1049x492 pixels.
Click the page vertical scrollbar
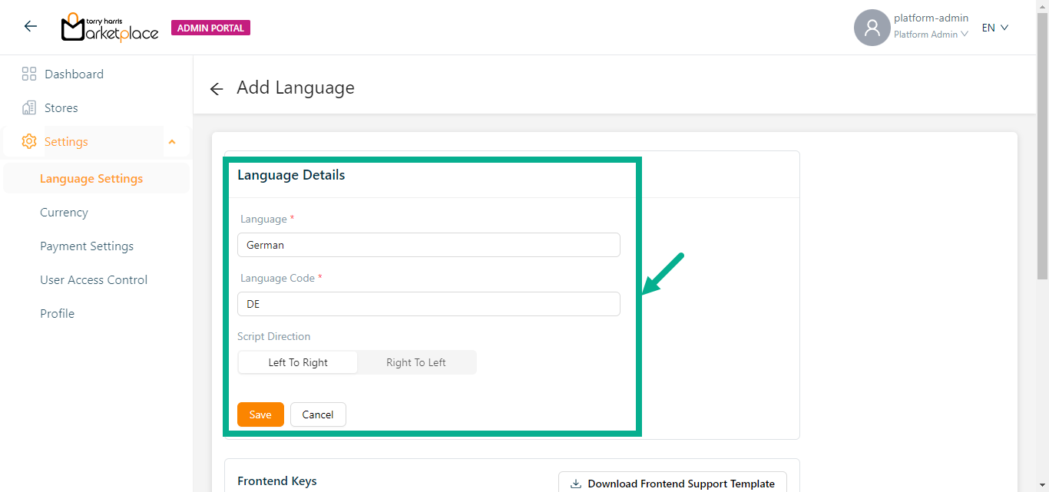click(x=1042, y=154)
